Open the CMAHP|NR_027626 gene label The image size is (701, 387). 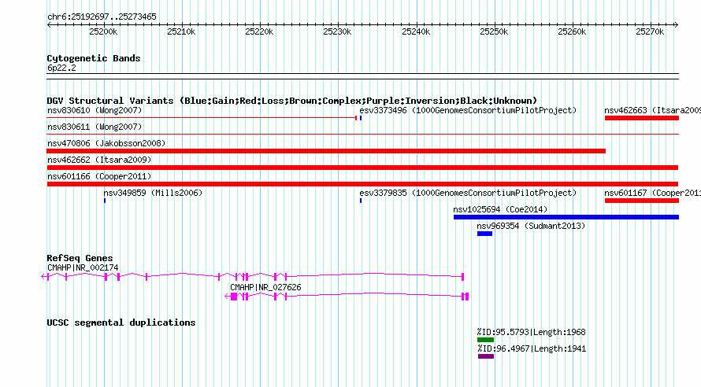tap(265, 287)
